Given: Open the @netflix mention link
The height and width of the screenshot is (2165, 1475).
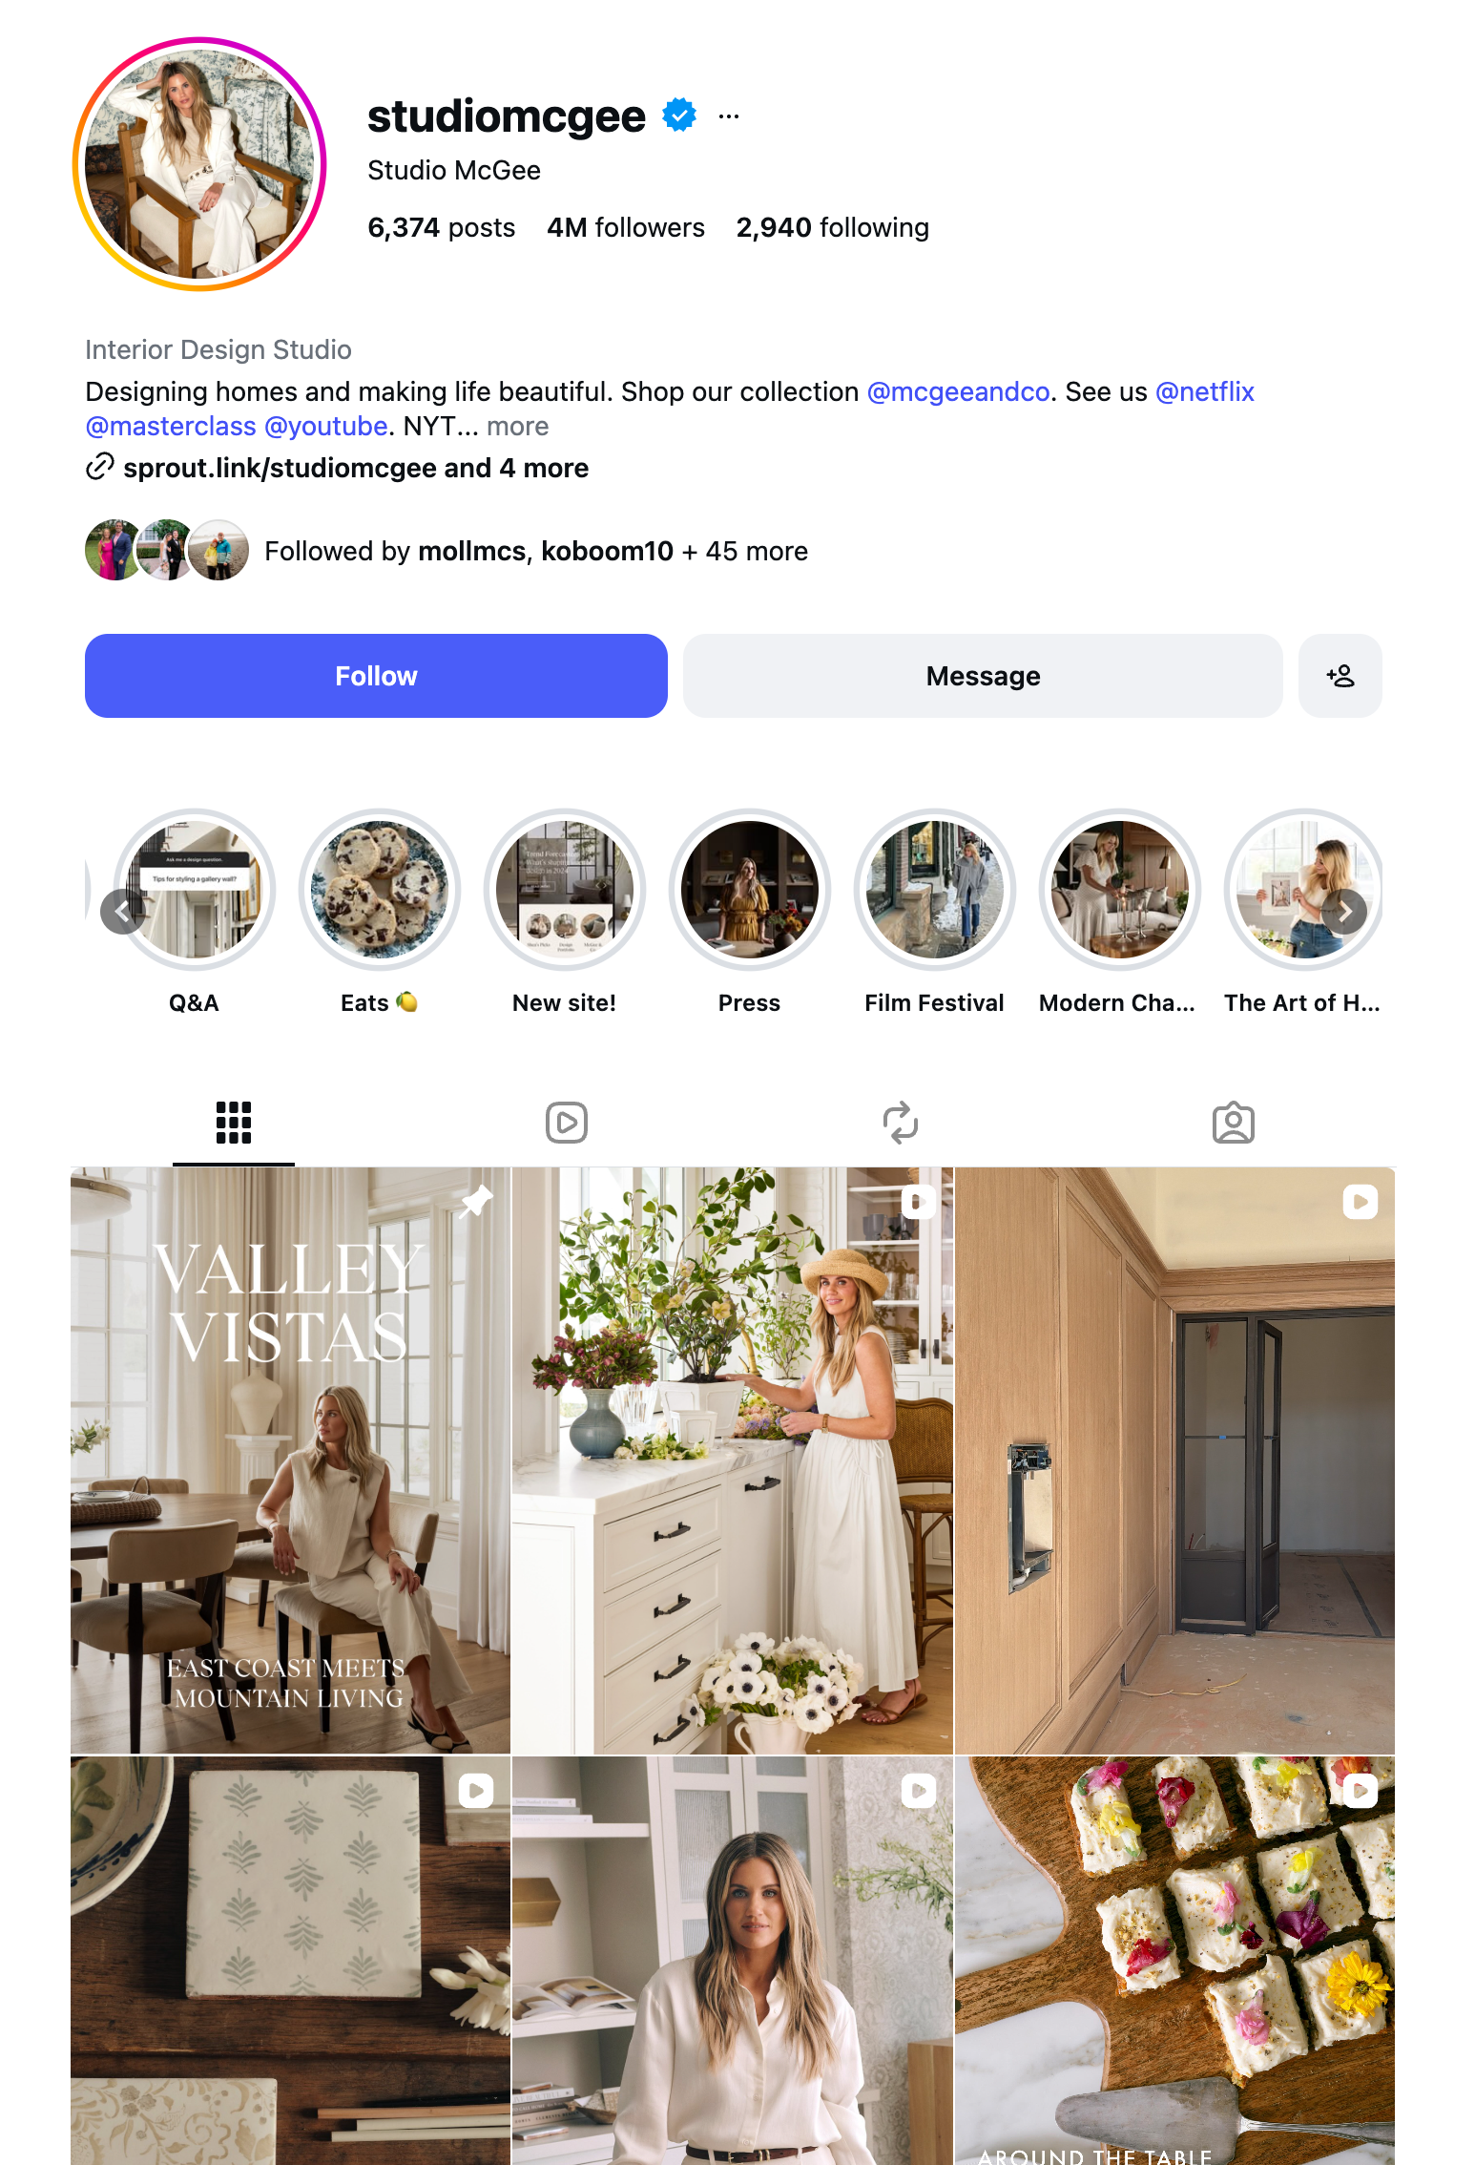Looking at the screenshot, I should coord(1204,391).
